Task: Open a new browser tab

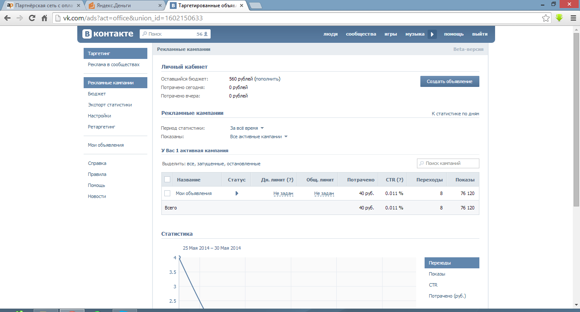Action: click(255, 6)
